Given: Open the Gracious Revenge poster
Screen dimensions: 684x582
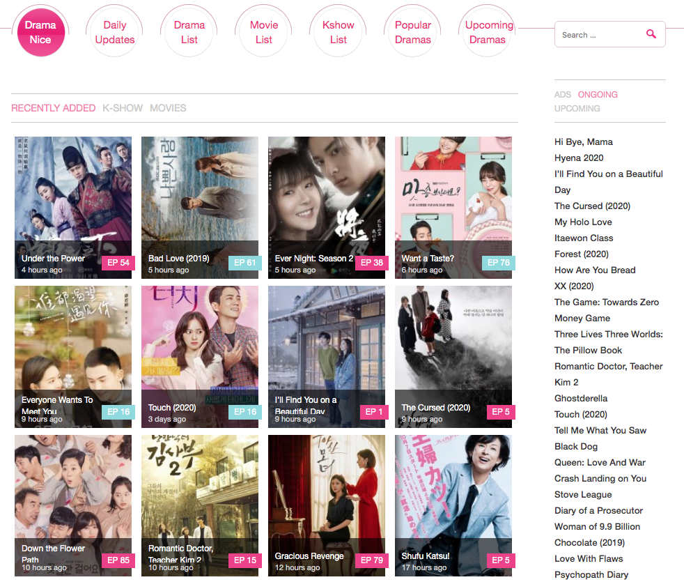Looking at the screenshot, I should [x=327, y=505].
